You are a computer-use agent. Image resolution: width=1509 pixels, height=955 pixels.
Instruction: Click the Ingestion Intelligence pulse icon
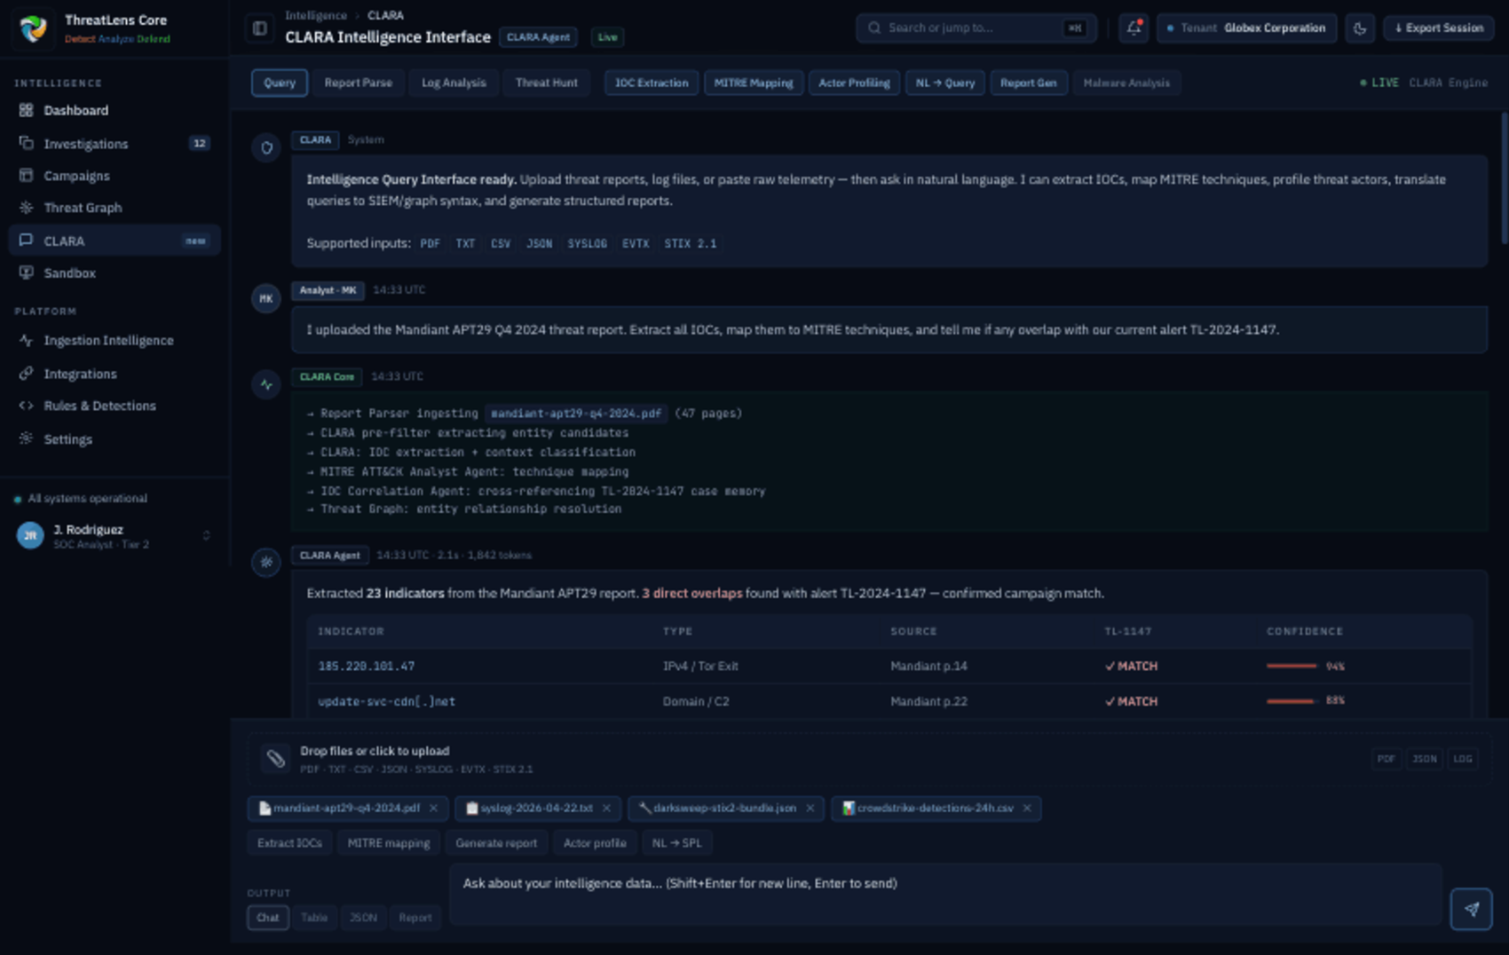26,340
